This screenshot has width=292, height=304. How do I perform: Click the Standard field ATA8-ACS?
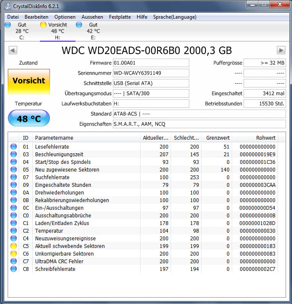coord(199,114)
